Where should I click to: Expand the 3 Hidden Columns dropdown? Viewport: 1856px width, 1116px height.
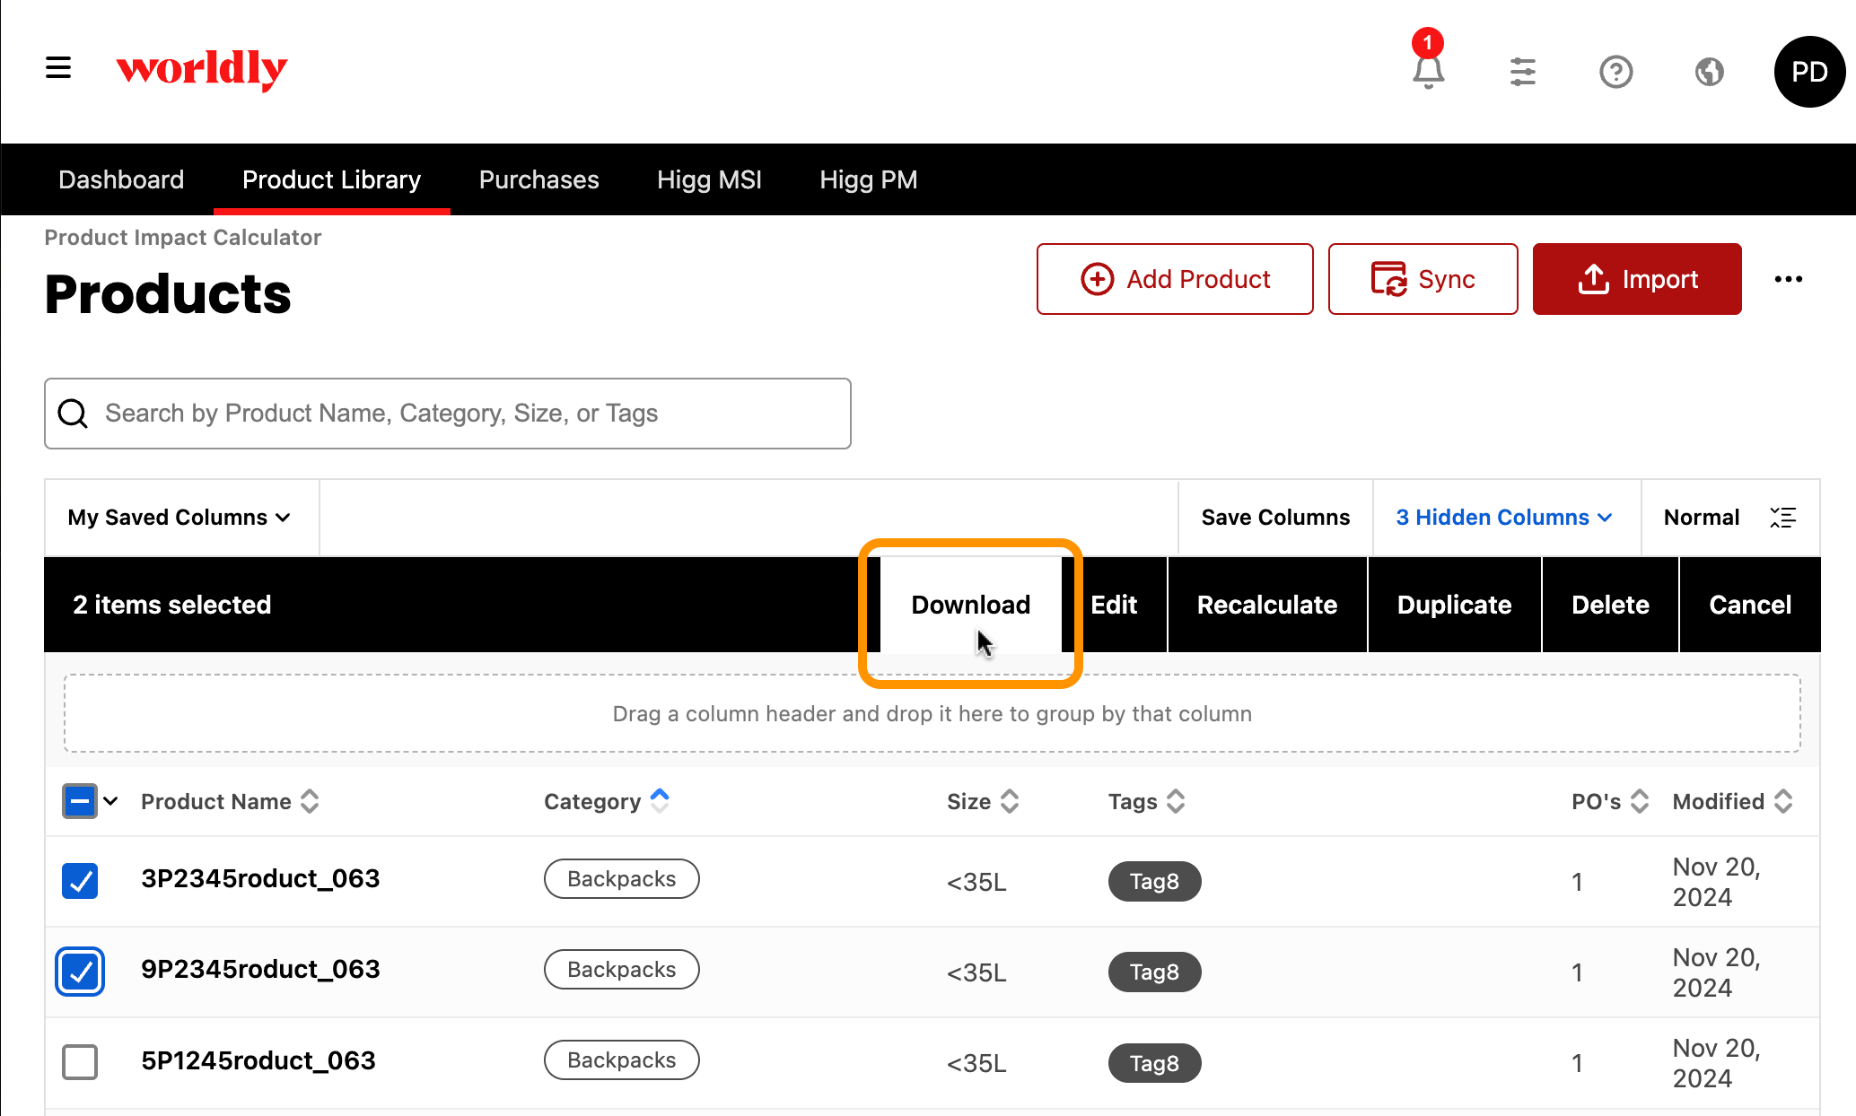click(1505, 518)
